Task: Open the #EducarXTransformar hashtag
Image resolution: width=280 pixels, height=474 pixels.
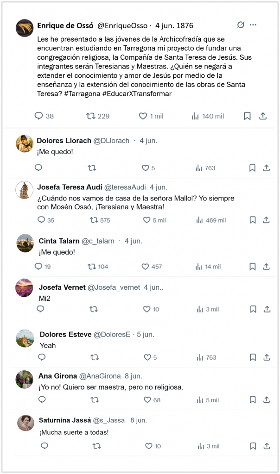Action: [137, 94]
